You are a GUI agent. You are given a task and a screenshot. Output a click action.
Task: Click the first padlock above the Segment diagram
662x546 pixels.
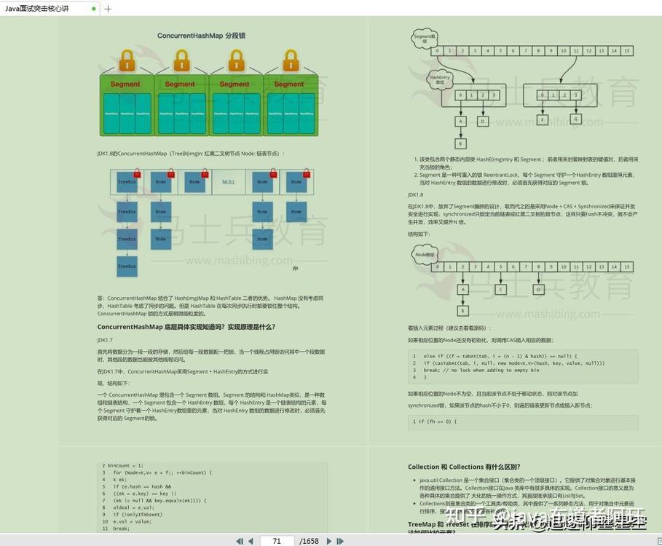pos(127,60)
